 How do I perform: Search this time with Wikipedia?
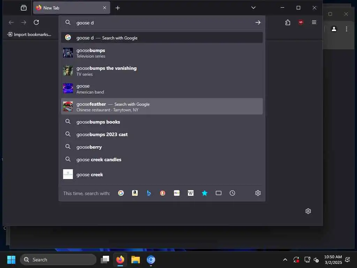point(191,193)
